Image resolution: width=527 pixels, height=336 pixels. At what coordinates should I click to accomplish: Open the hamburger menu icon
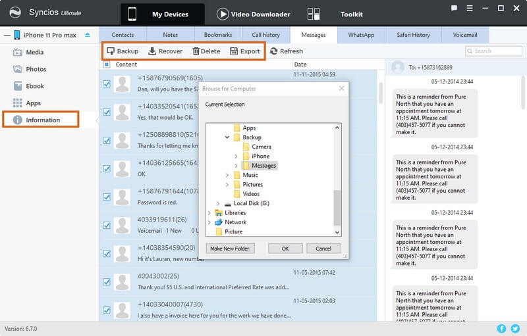[x=470, y=8]
